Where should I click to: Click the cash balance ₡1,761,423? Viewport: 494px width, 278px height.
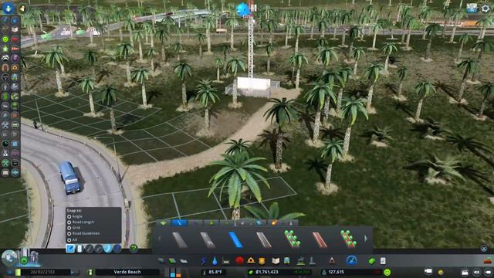point(266,272)
